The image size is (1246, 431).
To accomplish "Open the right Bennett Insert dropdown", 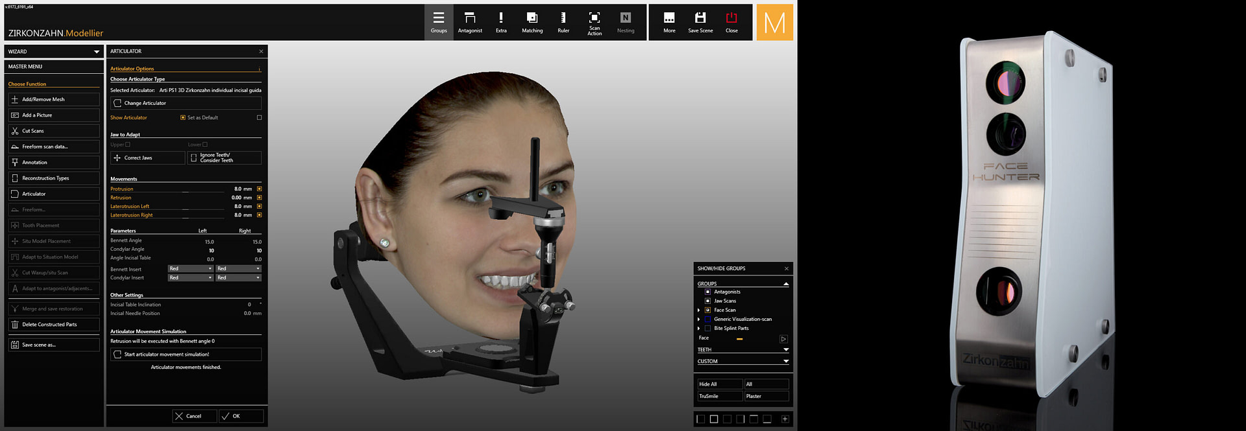I will (239, 268).
